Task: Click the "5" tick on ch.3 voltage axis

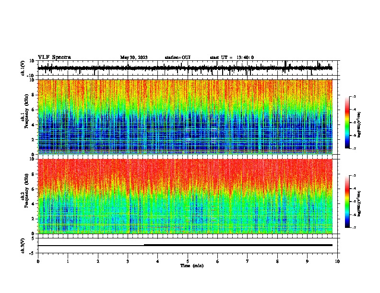Action: click(x=33, y=238)
